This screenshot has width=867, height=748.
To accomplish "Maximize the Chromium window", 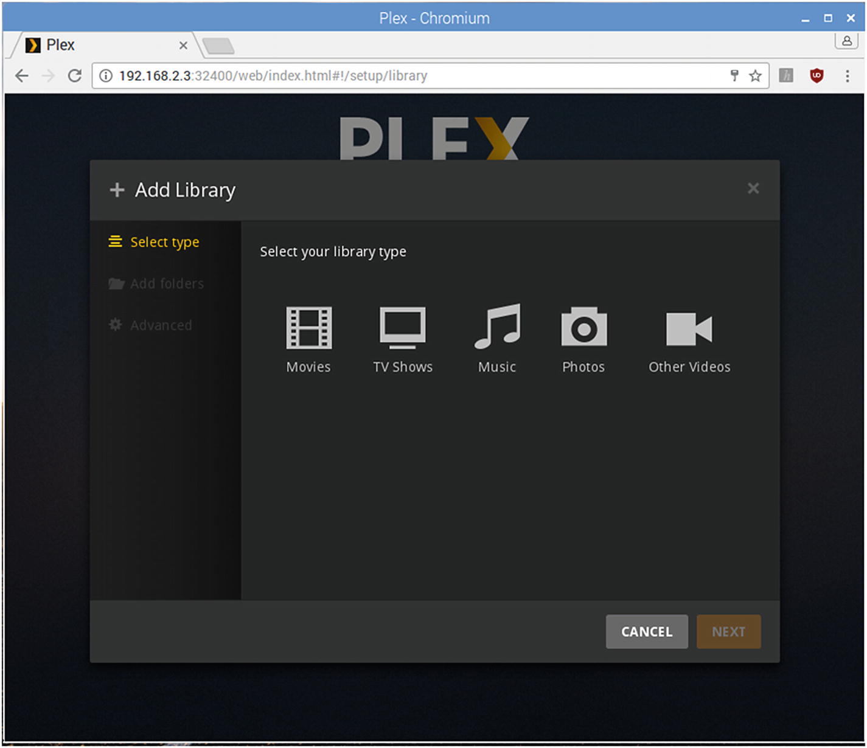I will point(828,18).
